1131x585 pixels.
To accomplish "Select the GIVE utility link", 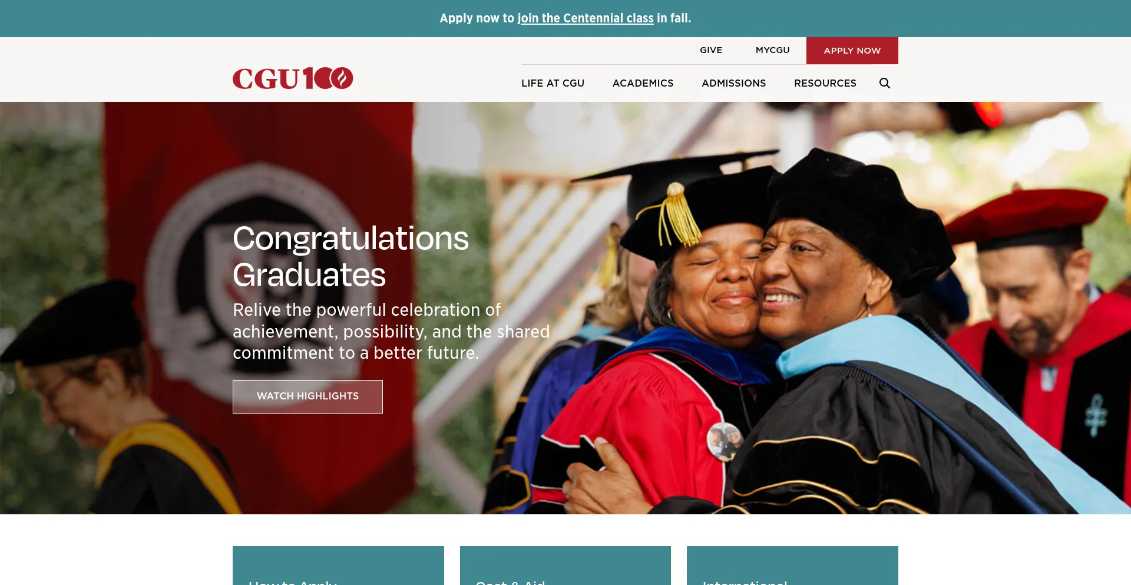I will point(711,50).
